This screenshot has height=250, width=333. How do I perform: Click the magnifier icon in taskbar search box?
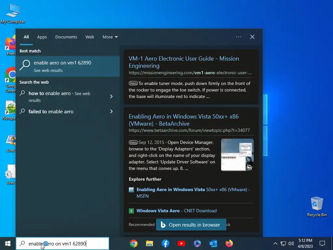tap(22, 243)
